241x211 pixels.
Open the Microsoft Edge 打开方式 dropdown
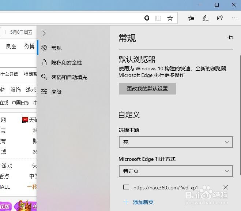pos(176,171)
